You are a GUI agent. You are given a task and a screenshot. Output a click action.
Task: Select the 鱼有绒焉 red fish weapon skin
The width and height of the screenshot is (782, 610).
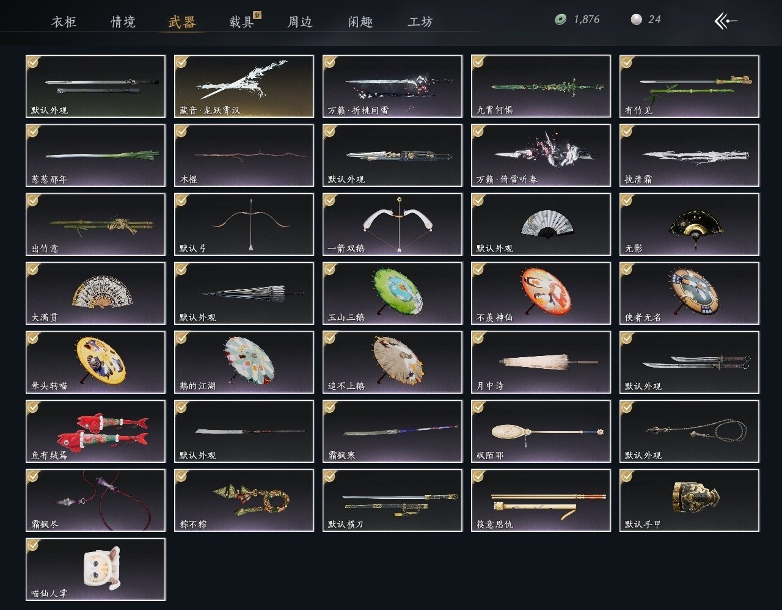tap(95, 431)
